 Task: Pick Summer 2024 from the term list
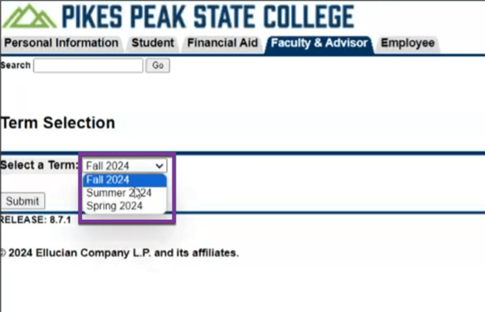click(118, 193)
